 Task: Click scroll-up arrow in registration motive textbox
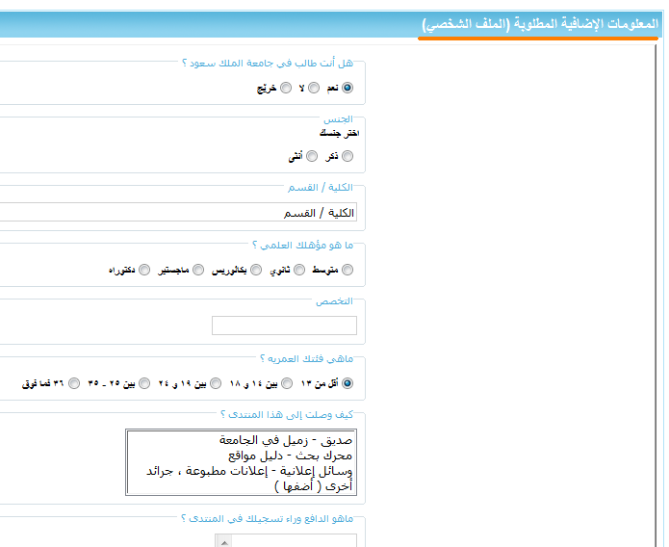coord(224,541)
